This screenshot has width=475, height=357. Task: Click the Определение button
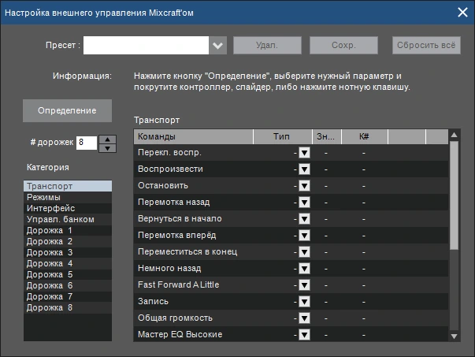(67, 110)
